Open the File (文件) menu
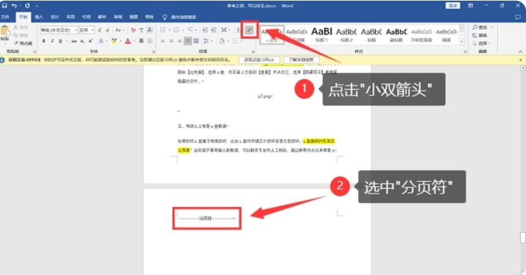526x275 pixels. [6, 16]
